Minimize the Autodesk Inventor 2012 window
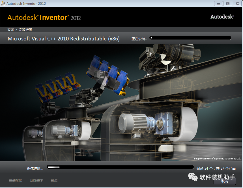243x188 pixels. coord(218,4)
